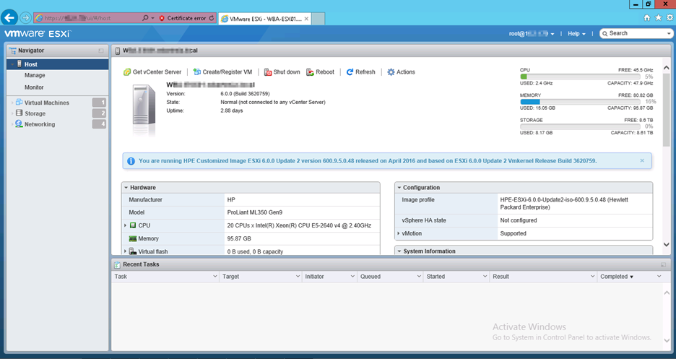
Task: Reload page with address bar refresh icon
Action: (211, 18)
